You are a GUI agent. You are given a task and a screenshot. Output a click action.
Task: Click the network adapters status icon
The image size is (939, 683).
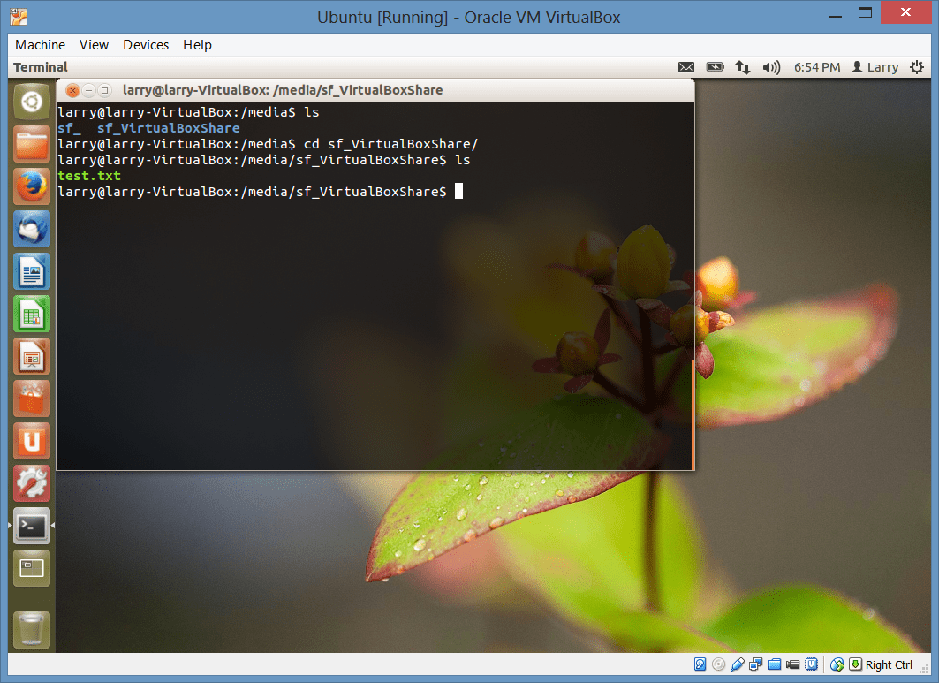tap(756, 664)
